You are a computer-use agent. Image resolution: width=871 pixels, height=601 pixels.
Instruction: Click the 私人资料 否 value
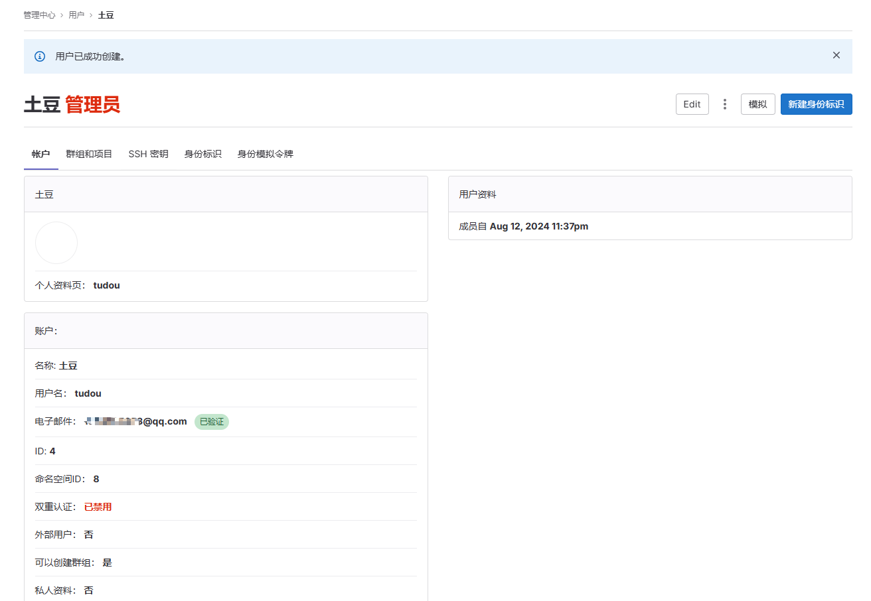[88, 590]
